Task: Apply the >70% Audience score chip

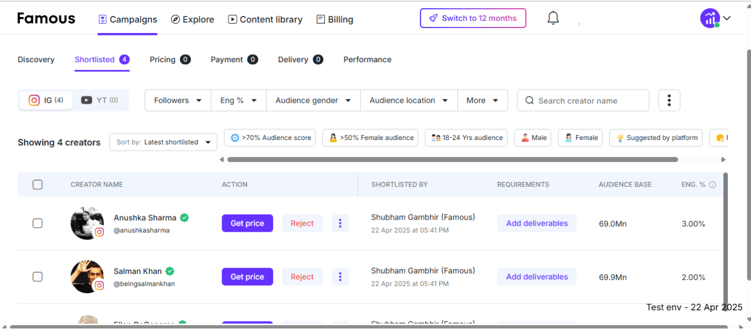Action: [x=270, y=138]
